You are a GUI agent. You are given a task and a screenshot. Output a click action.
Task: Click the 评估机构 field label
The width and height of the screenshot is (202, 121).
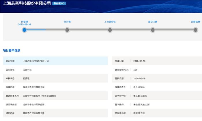[10, 113]
